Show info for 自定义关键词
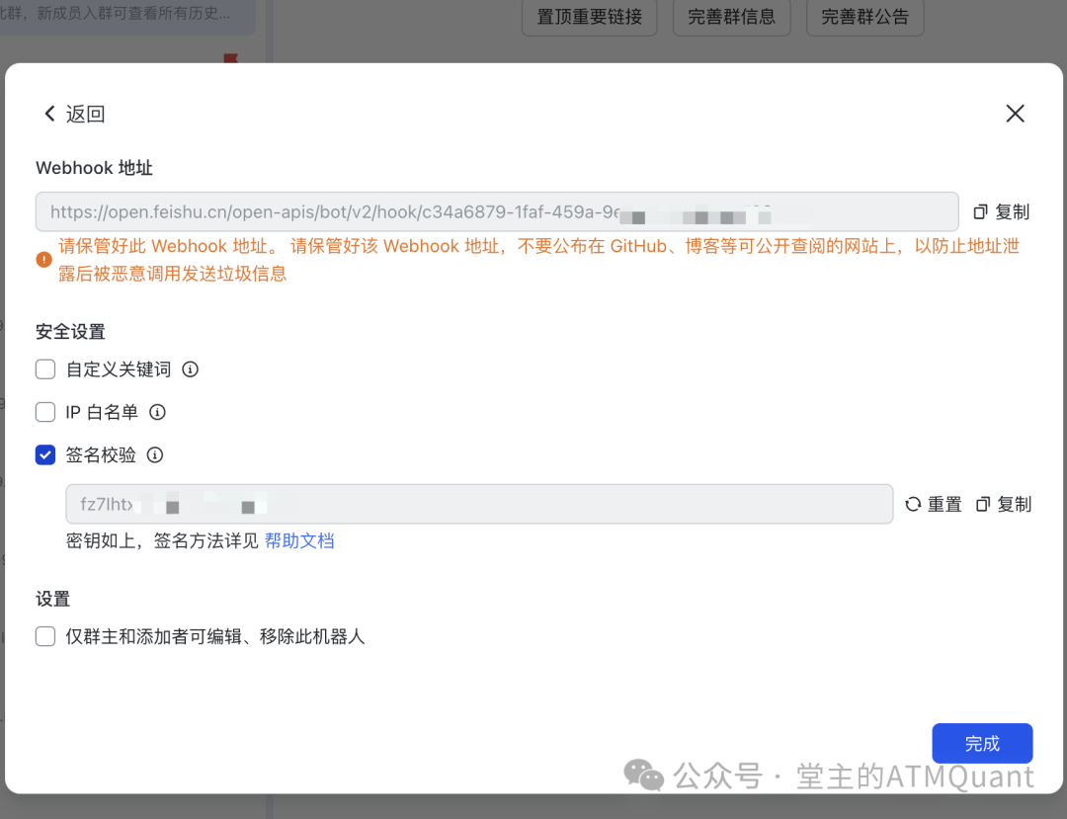1067x819 pixels. point(191,369)
